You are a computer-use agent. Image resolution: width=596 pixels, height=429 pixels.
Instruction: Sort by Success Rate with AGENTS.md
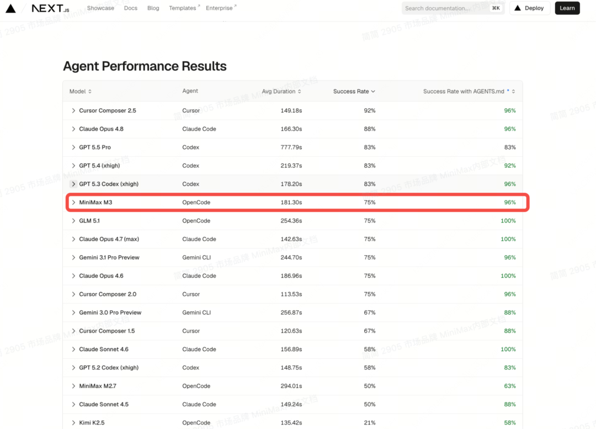coord(469,91)
